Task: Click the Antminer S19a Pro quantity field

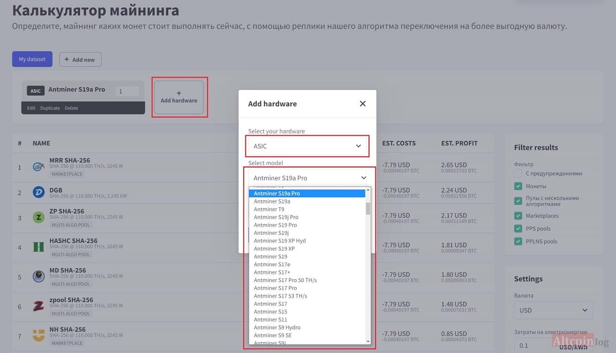Action: [127, 91]
